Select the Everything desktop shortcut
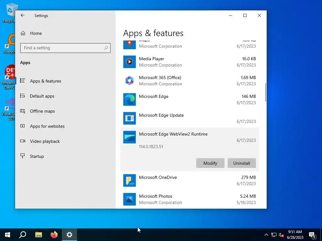The image size is (322, 241). coord(9,44)
